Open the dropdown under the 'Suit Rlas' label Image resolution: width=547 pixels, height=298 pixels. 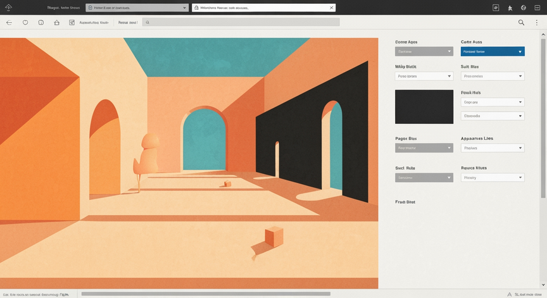pyautogui.click(x=493, y=76)
